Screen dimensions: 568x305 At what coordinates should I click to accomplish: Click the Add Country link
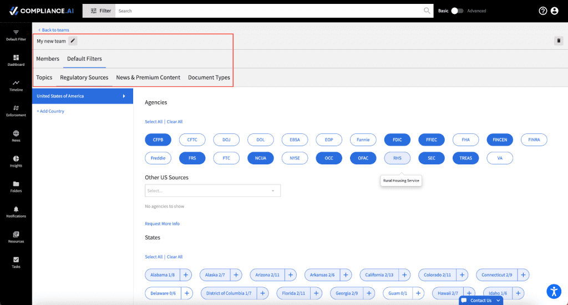50,111
